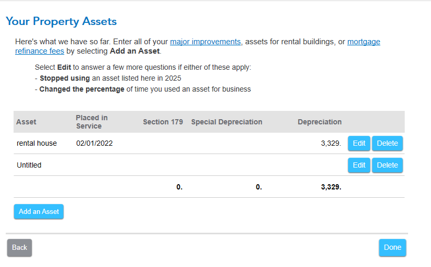This screenshot has width=431, height=267.
Task: Delete the rental house asset
Action: [x=387, y=144]
